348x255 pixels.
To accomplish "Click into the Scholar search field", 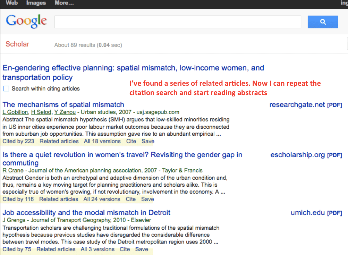I will (x=177, y=22).
